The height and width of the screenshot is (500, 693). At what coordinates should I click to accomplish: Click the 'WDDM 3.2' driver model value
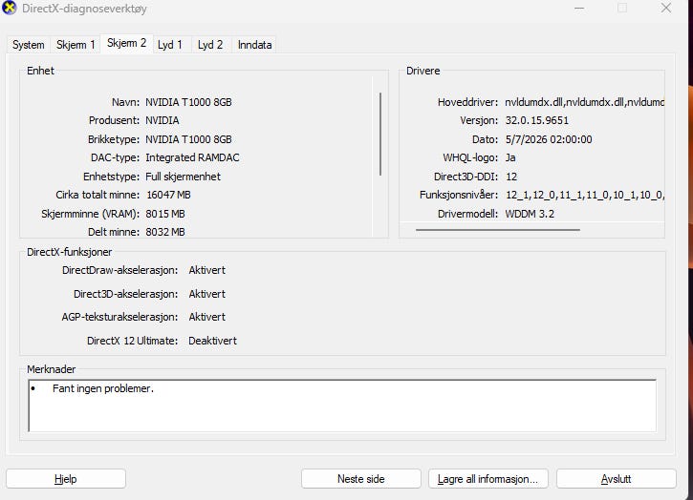tap(530, 214)
